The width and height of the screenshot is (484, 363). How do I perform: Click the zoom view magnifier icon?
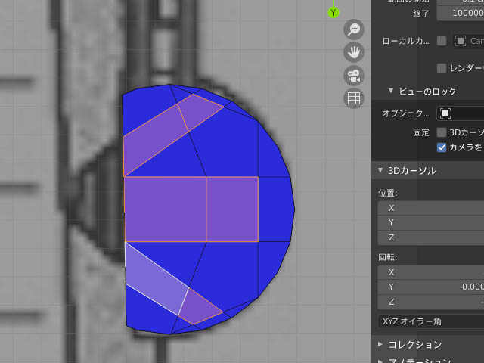tap(354, 29)
